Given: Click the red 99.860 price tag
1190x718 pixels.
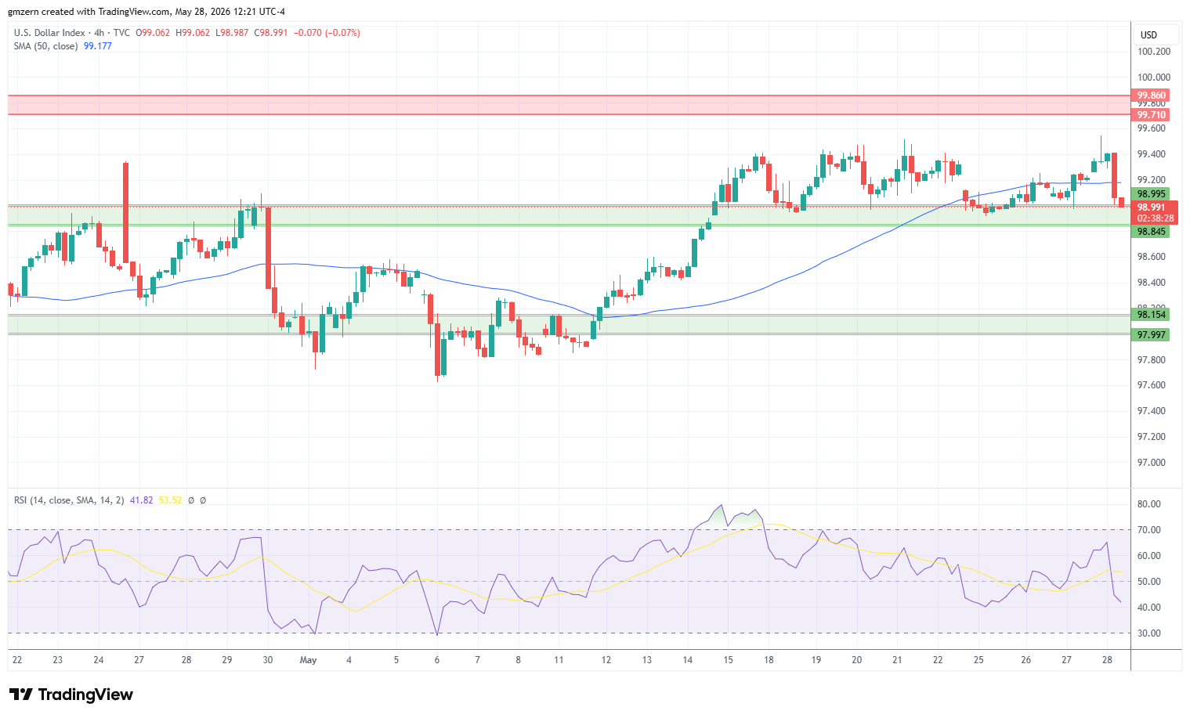Looking at the screenshot, I should (1152, 96).
